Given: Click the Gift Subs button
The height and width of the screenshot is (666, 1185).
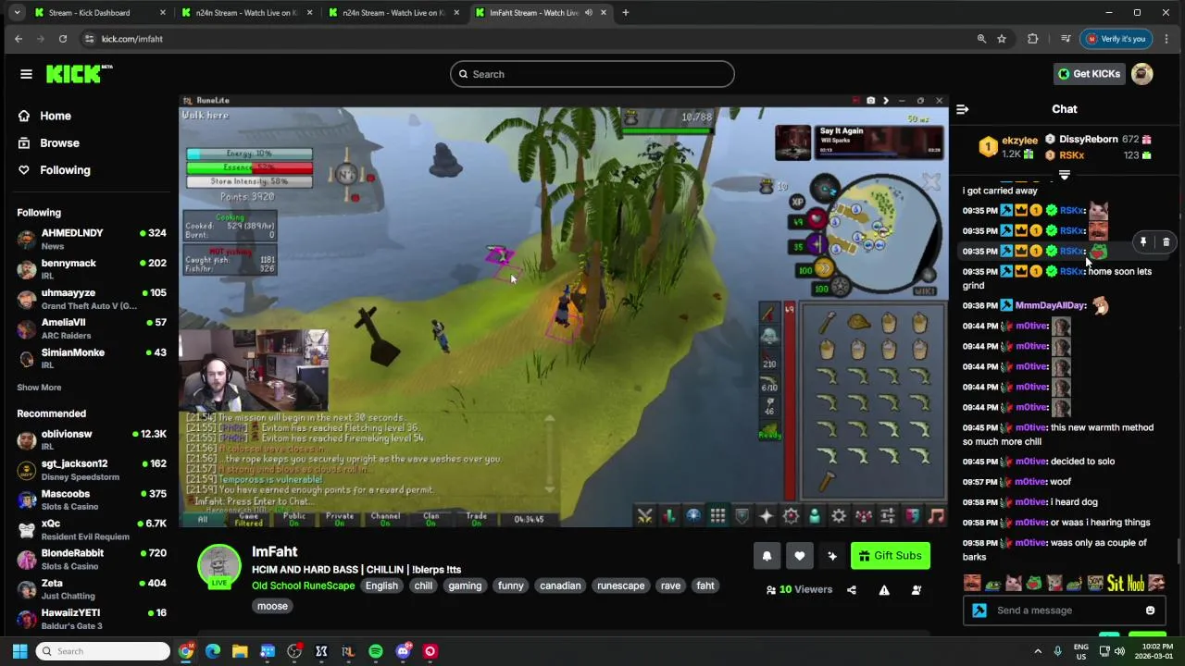Looking at the screenshot, I should pos(891,556).
